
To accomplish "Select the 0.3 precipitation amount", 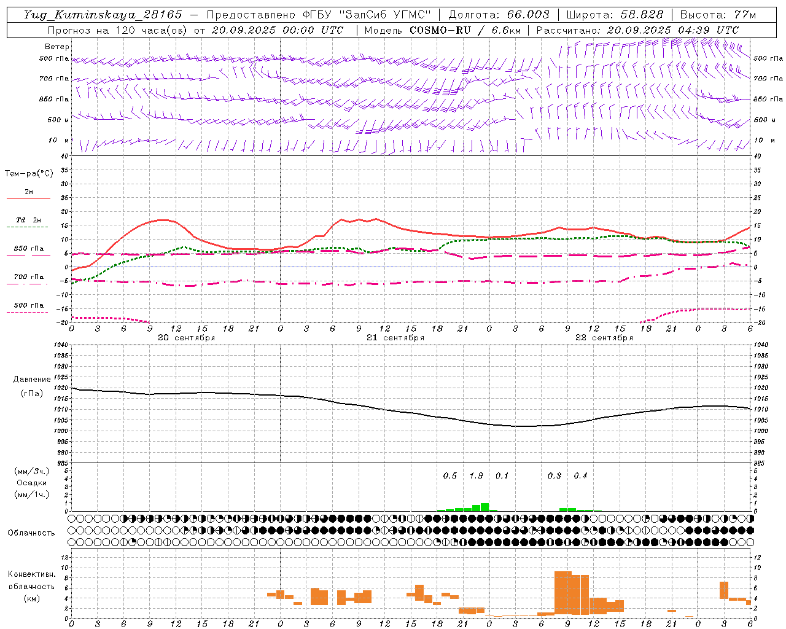I will [x=554, y=475].
